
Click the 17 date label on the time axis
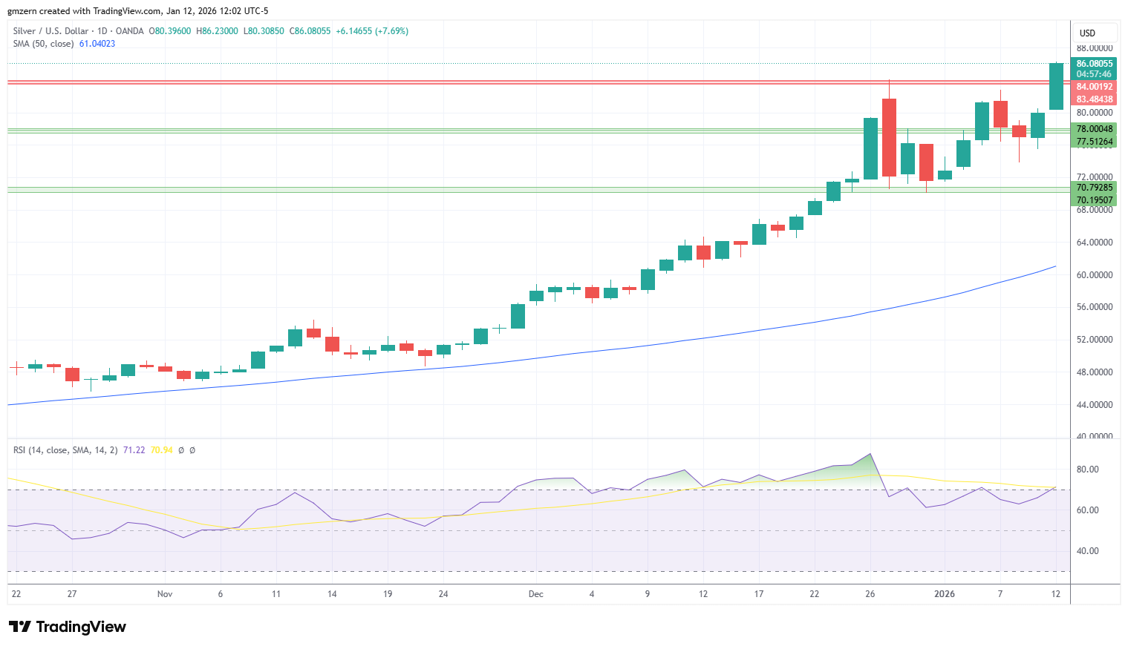point(759,594)
